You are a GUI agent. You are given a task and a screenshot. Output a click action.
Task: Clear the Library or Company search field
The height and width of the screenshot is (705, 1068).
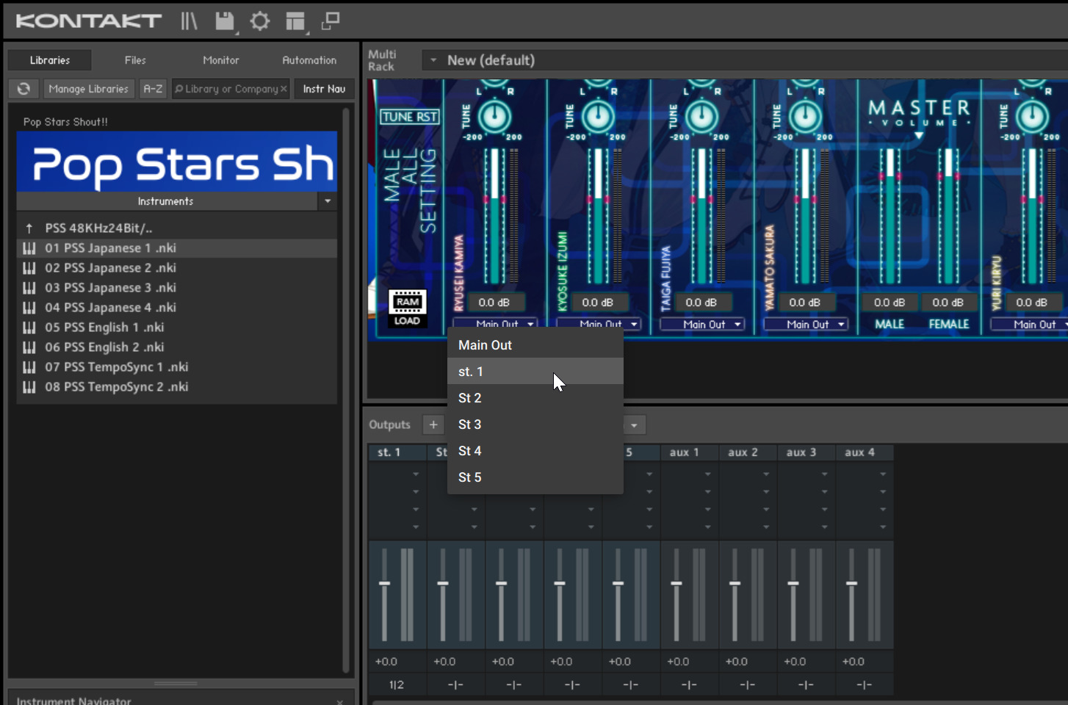click(x=284, y=89)
